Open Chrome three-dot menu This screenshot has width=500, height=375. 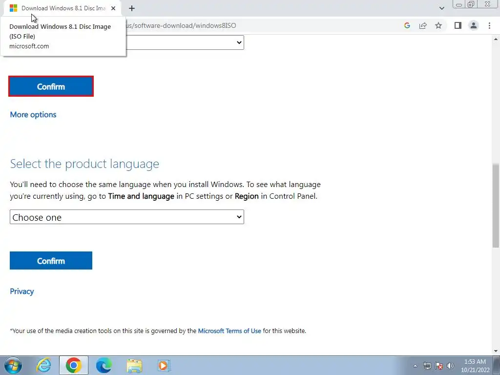point(489,25)
